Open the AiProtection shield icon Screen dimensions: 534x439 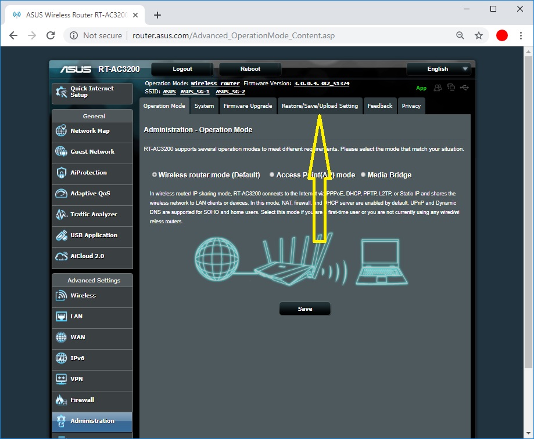[61, 173]
